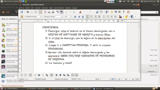Open a file with the folder icon
The image size is (160, 90).
[x=28, y=12]
